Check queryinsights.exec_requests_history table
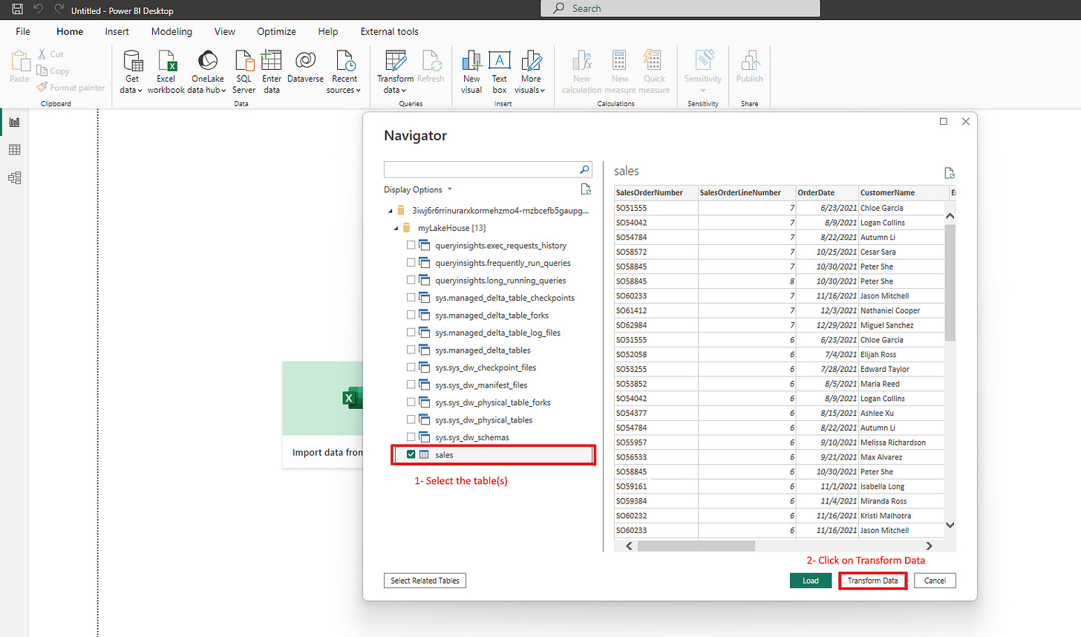Image resolution: width=1081 pixels, height=637 pixels. 411,245
